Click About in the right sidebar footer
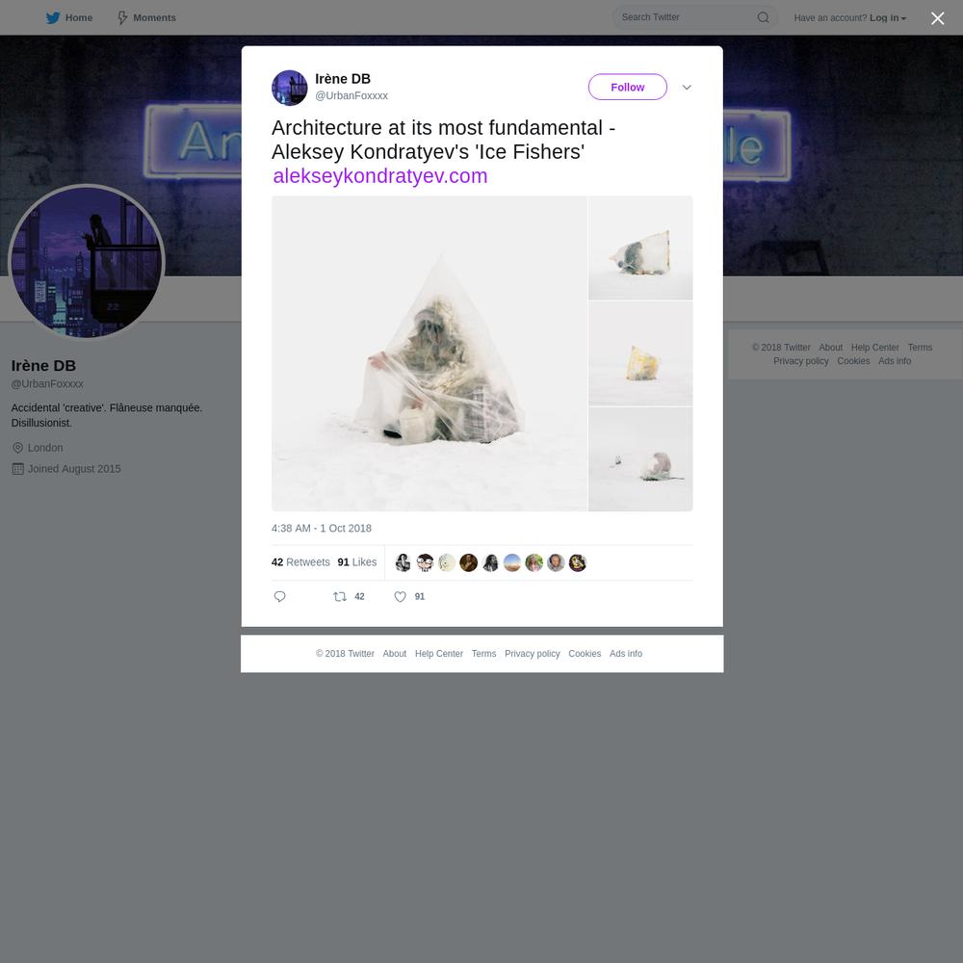The height and width of the screenshot is (963, 963). click(x=830, y=347)
